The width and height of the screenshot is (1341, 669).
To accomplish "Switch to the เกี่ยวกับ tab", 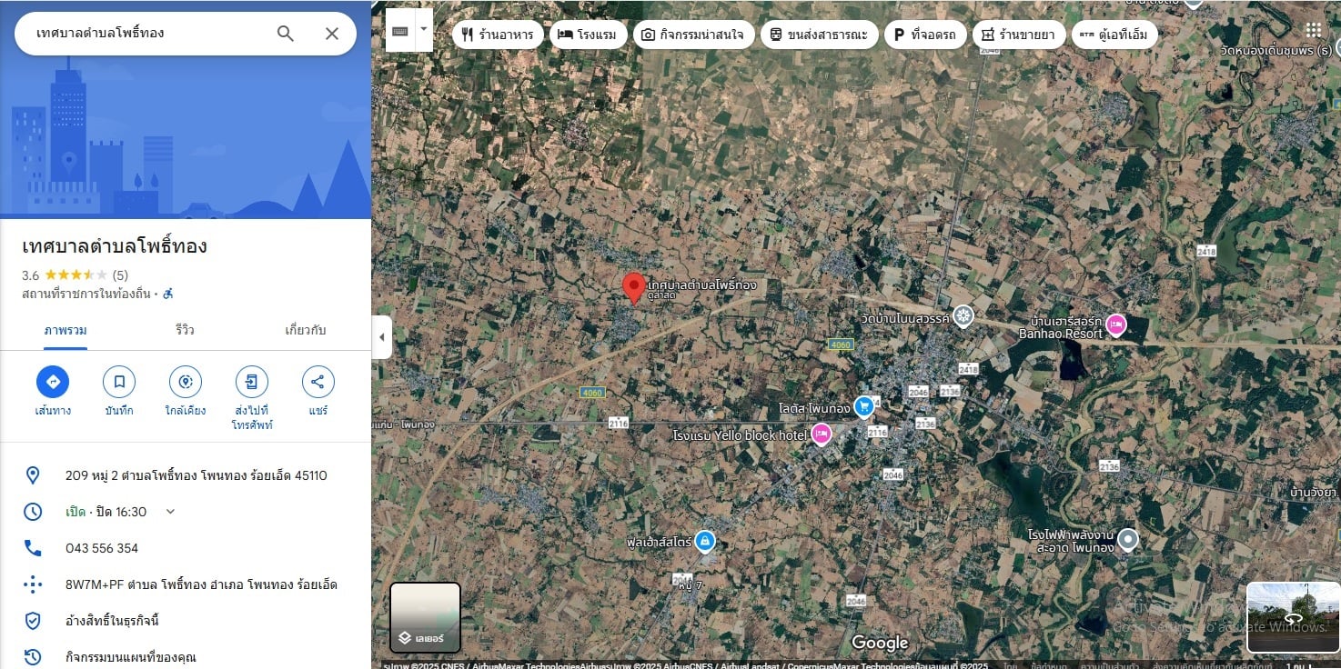I will click(x=305, y=330).
